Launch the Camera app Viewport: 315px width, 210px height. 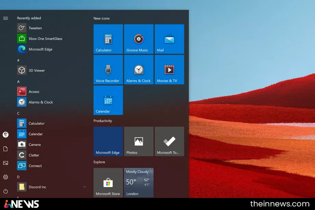29,145
